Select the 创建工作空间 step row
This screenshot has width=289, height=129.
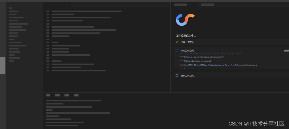(x=231, y=42)
